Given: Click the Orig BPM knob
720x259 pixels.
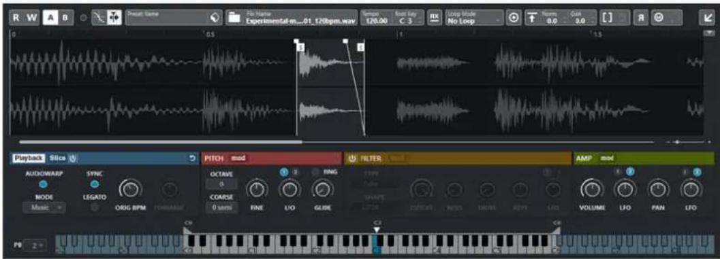Looking at the screenshot, I should (131, 189).
